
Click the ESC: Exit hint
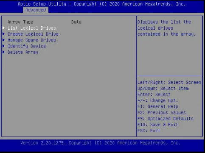[x=149, y=131]
